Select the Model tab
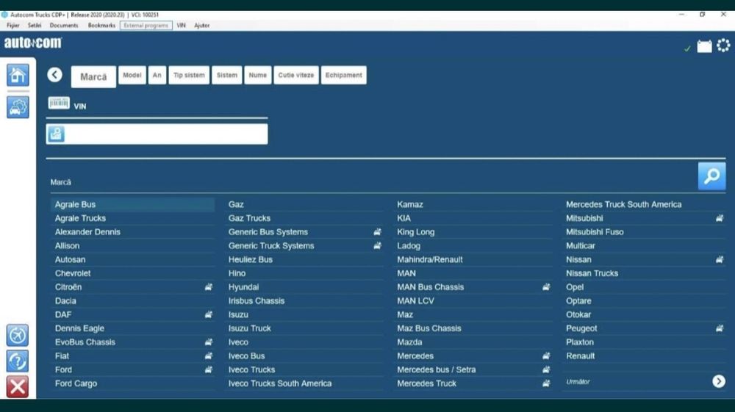This screenshot has height=412, width=735. (132, 75)
